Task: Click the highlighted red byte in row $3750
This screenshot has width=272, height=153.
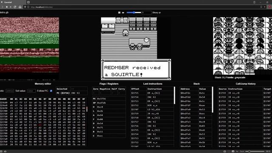Action: [40, 125]
